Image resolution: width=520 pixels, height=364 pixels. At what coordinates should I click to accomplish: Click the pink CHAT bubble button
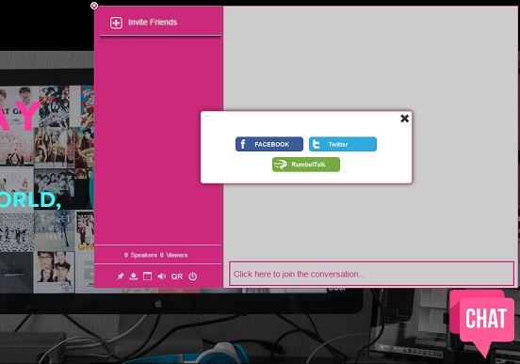coord(482,323)
